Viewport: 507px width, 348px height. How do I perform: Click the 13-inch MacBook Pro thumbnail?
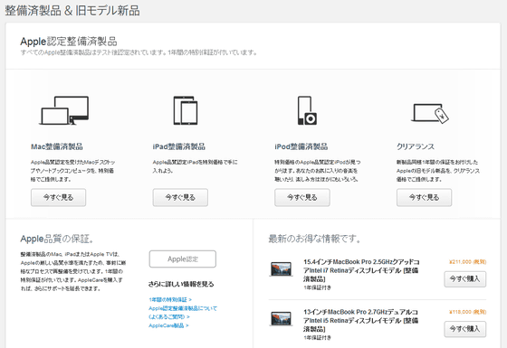click(281, 318)
